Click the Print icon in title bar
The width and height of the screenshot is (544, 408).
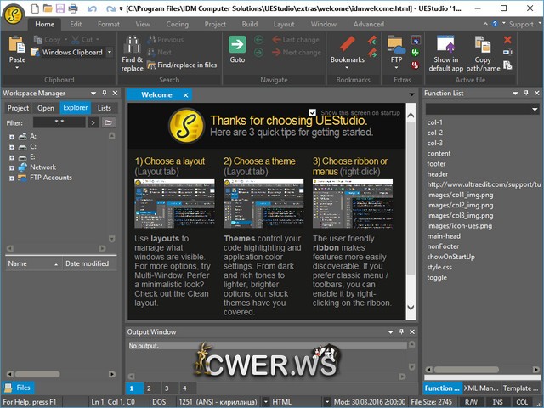point(73,8)
